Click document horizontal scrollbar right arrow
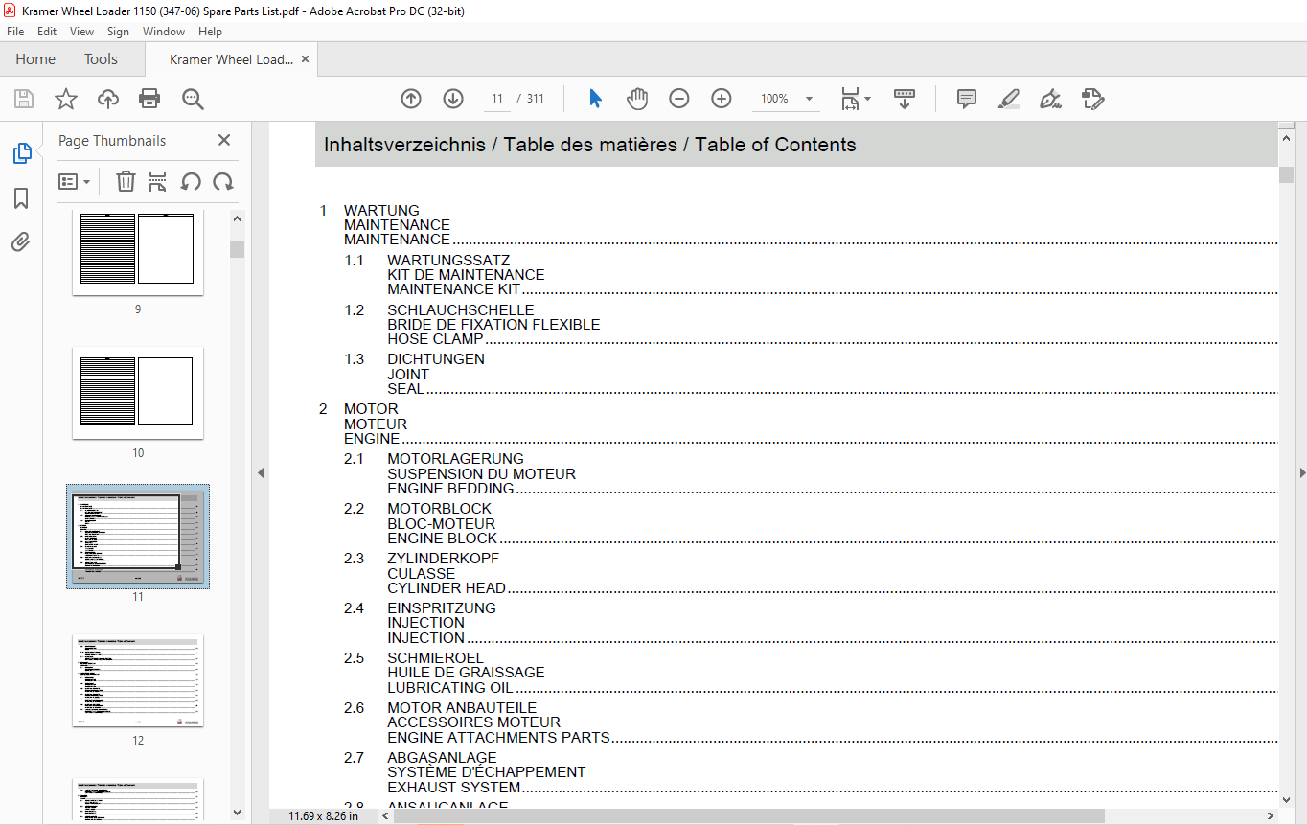Screen dimensions: 1307x825 (1272, 816)
